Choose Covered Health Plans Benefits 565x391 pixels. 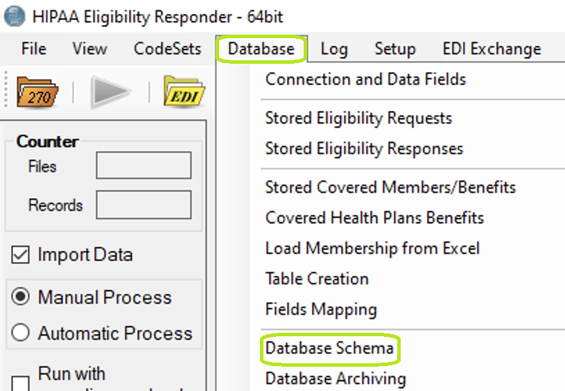(x=374, y=218)
